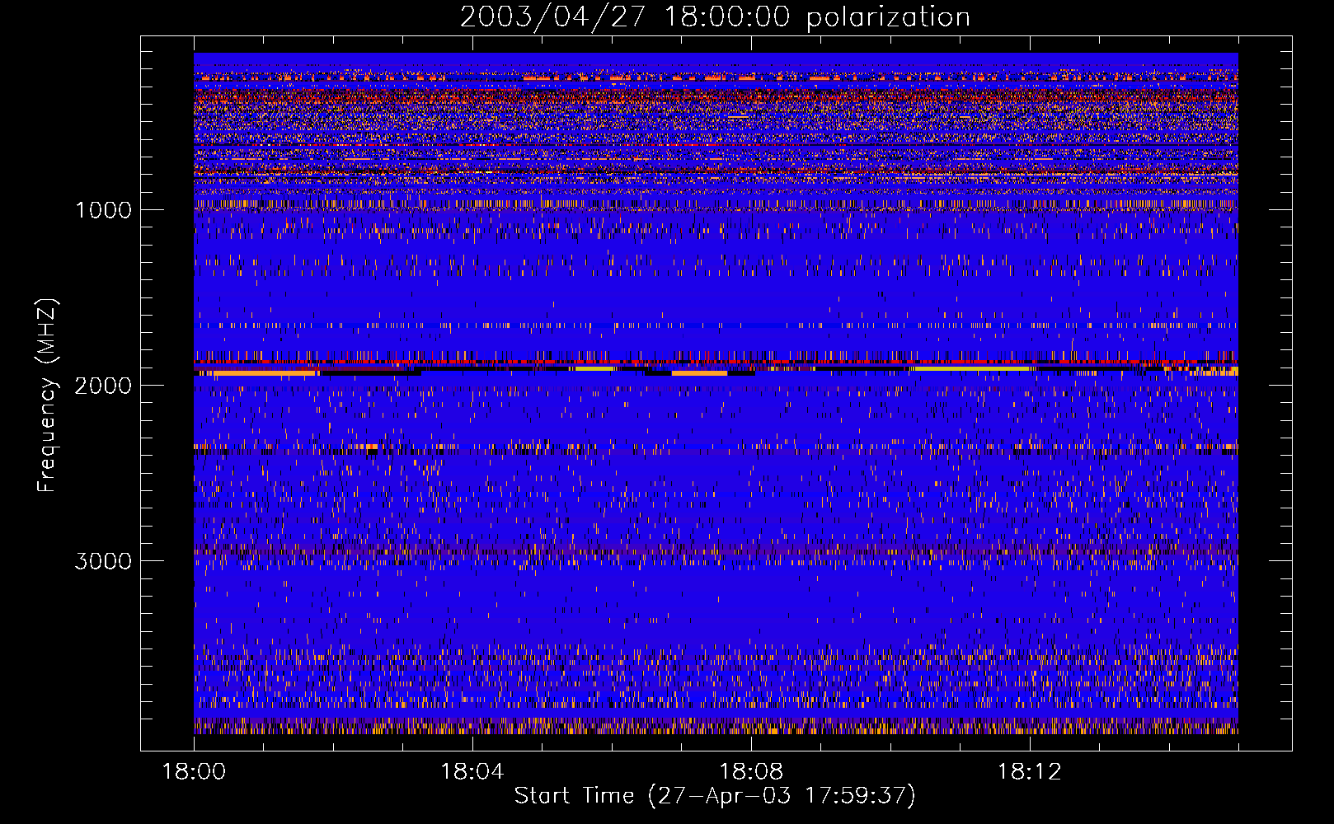Image resolution: width=1334 pixels, height=824 pixels.
Task: Click the 'Frequency (MHZ)' axis title
Action: (47, 396)
